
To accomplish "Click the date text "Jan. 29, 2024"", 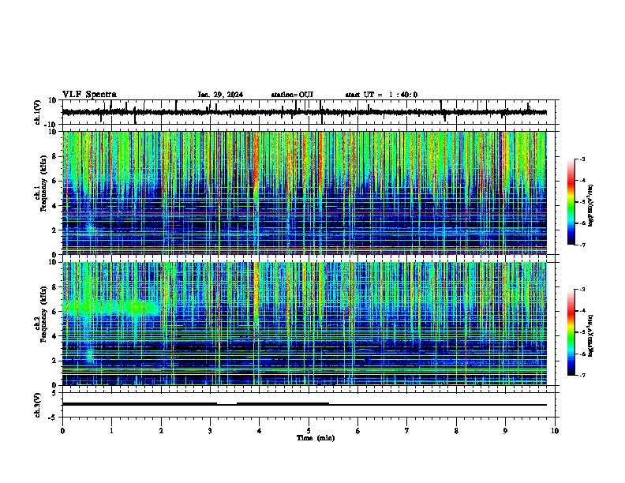I will [220, 95].
